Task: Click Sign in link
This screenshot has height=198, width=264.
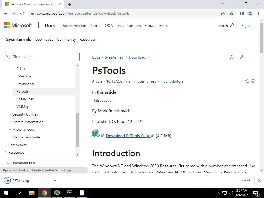Action: click(x=247, y=26)
